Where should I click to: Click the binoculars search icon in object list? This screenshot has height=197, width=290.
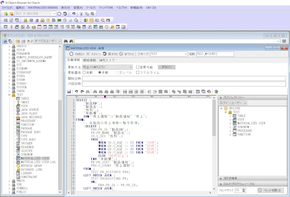pyautogui.click(x=66, y=41)
